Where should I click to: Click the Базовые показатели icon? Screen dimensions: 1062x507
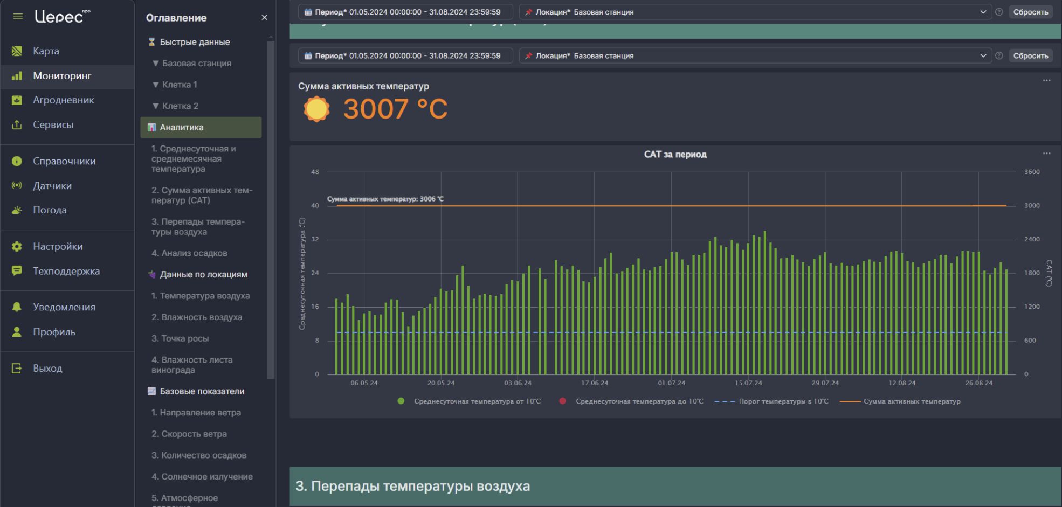tap(152, 392)
